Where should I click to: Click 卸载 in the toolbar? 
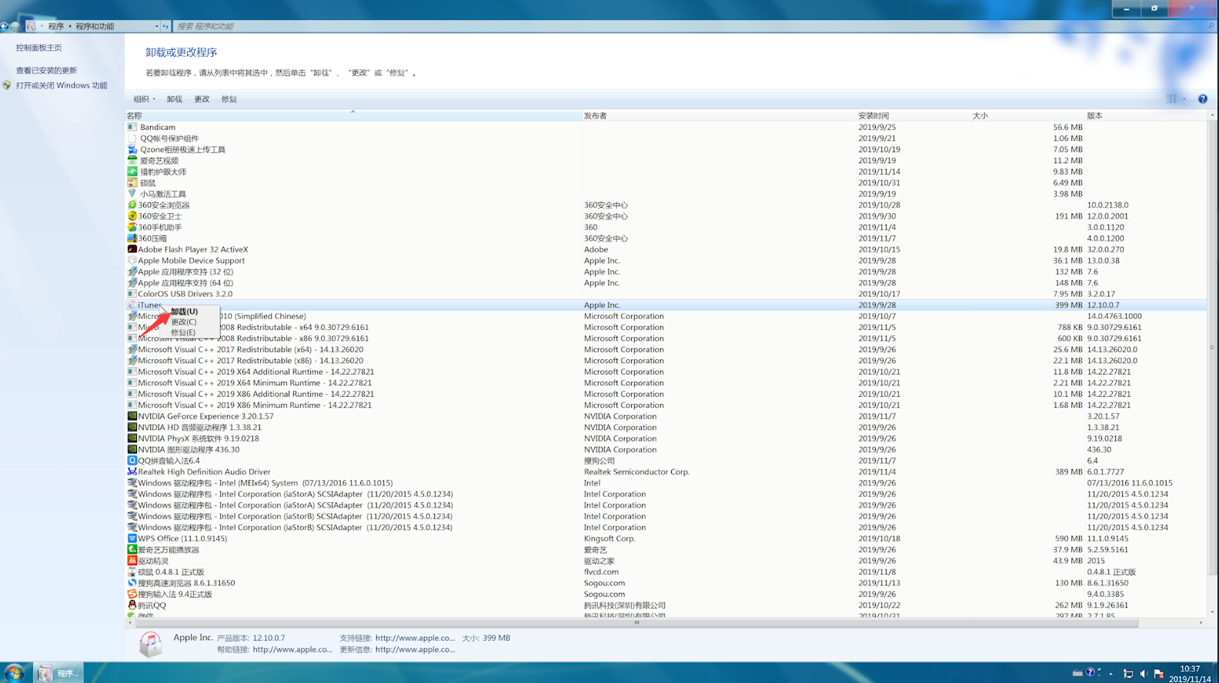(x=175, y=99)
